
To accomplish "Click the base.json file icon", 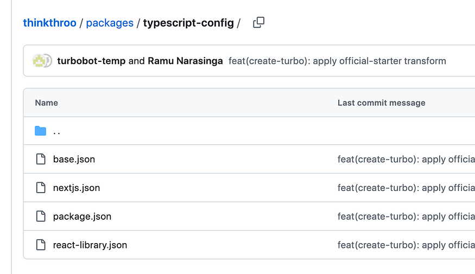I will [41, 159].
